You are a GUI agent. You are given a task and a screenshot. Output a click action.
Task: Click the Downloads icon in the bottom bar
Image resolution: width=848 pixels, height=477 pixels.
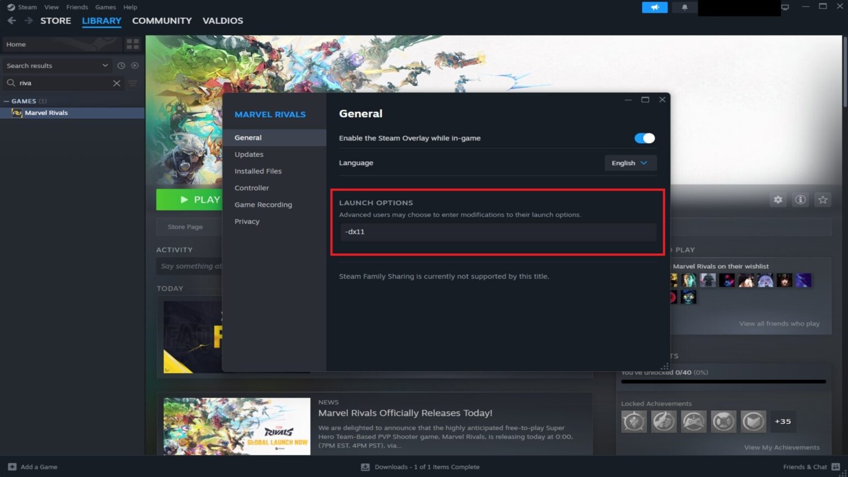(x=365, y=467)
